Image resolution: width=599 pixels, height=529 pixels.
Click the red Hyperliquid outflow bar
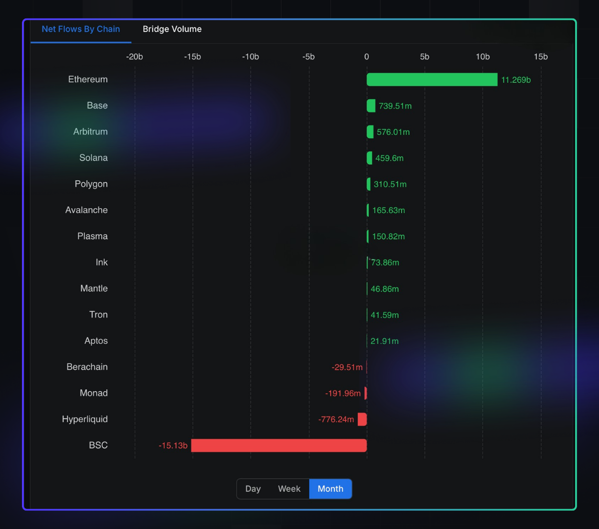click(x=362, y=419)
